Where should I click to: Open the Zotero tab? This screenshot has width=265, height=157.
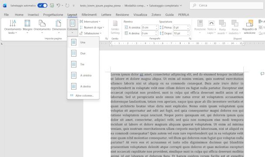coord(156,15)
